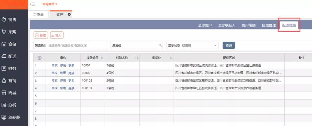Open the 销售 sales module icon
312x126 pixels.
4,20
